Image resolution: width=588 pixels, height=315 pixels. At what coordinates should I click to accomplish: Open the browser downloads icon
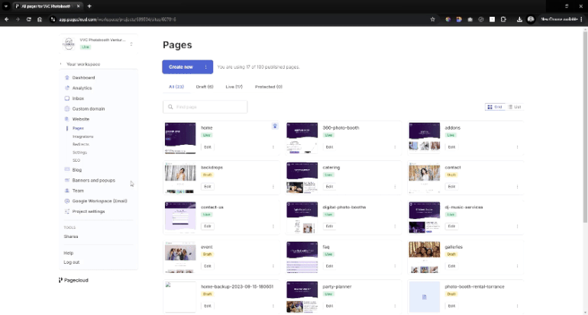519,19
